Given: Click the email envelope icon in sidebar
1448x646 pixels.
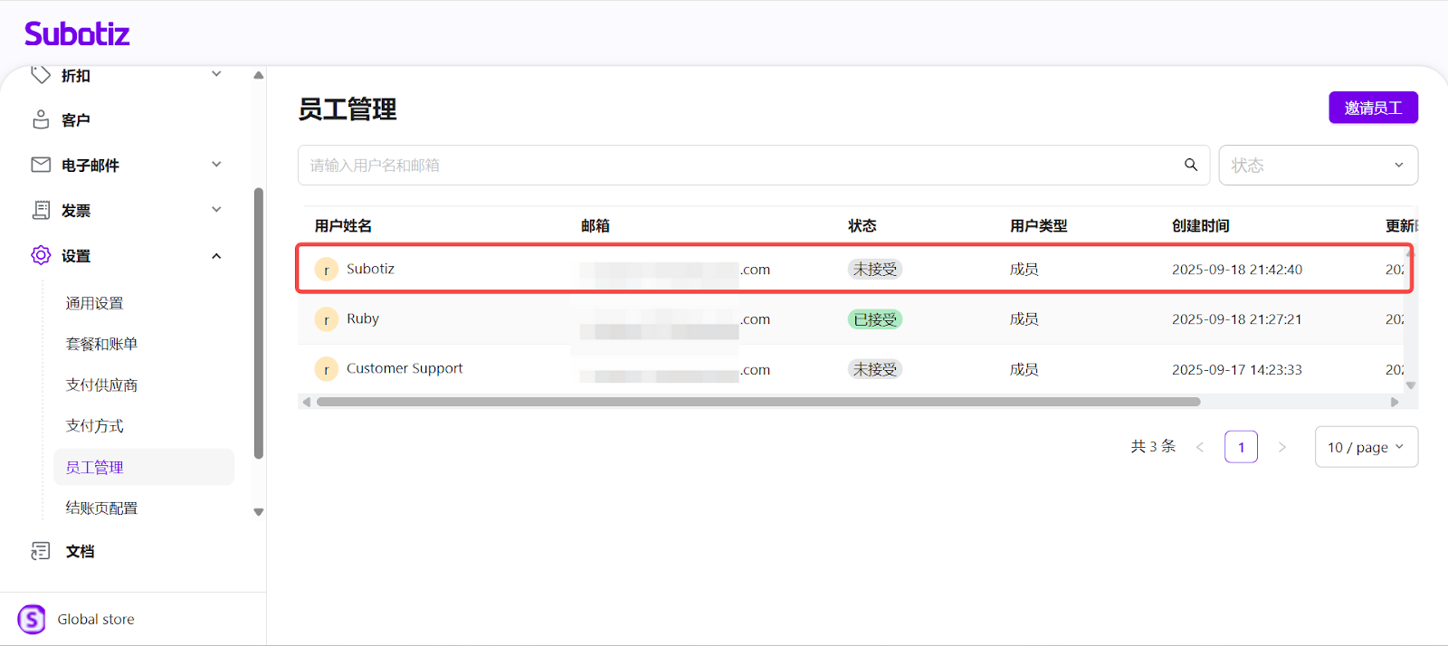Looking at the screenshot, I should [41, 165].
